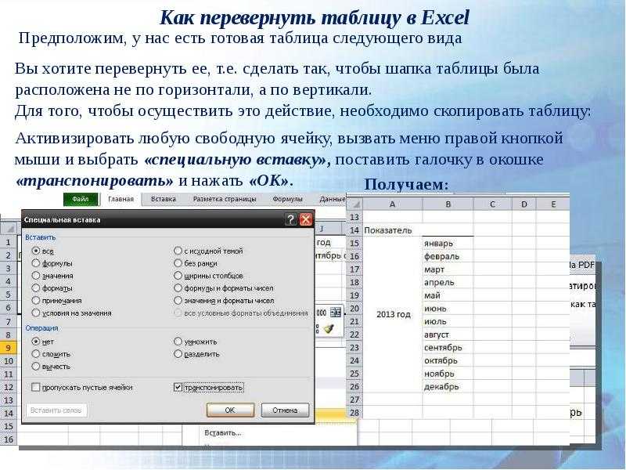Switch to the Вставка ribbon tab
The width and height of the screenshot is (626, 470).
[164, 199]
